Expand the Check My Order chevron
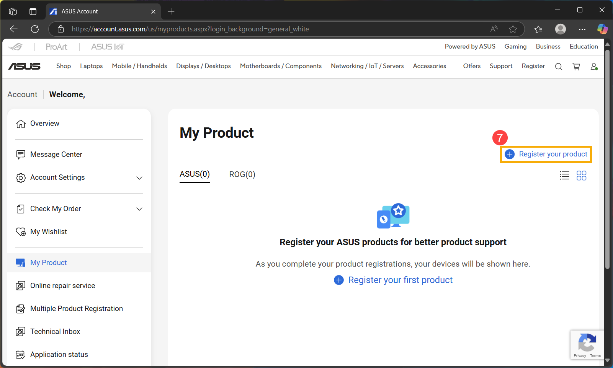 pyautogui.click(x=139, y=209)
